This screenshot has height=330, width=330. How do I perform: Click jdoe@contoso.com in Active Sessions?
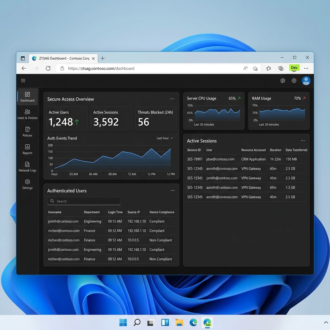[220, 159]
